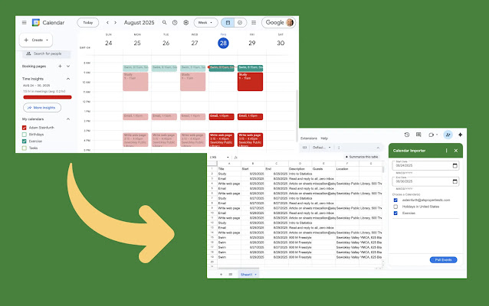Open the Create button dropdown
Screen dimensions: 489x306
[47, 40]
